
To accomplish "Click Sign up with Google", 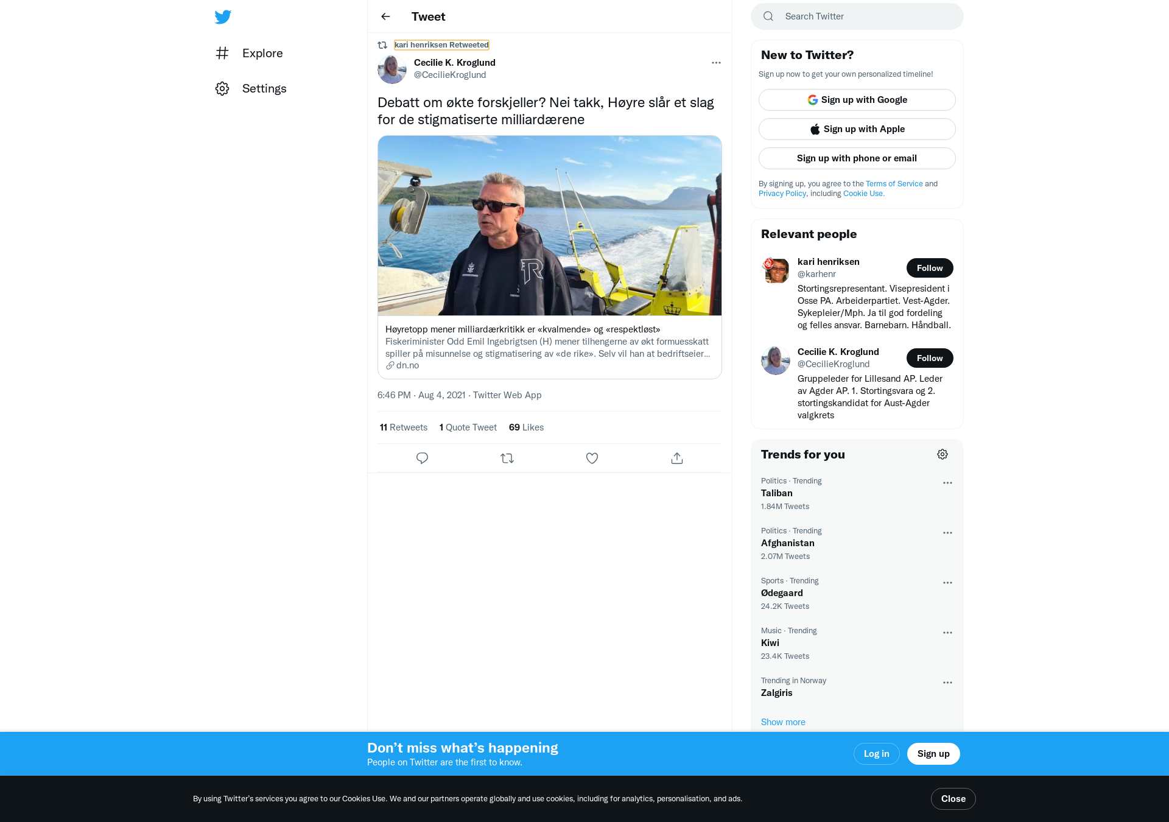I will [x=857, y=100].
